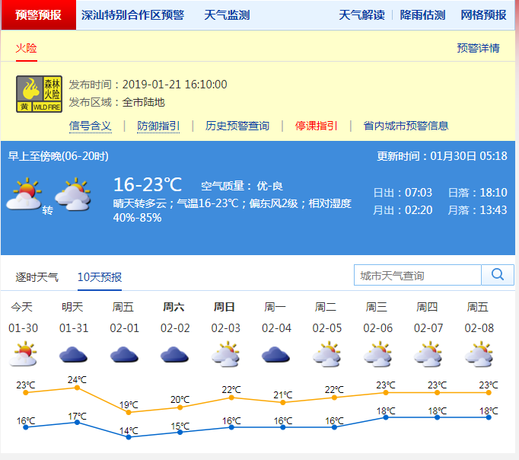This screenshot has width=519, height=460.
Task: Click the search magnifier button
Action: pyautogui.click(x=498, y=275)
